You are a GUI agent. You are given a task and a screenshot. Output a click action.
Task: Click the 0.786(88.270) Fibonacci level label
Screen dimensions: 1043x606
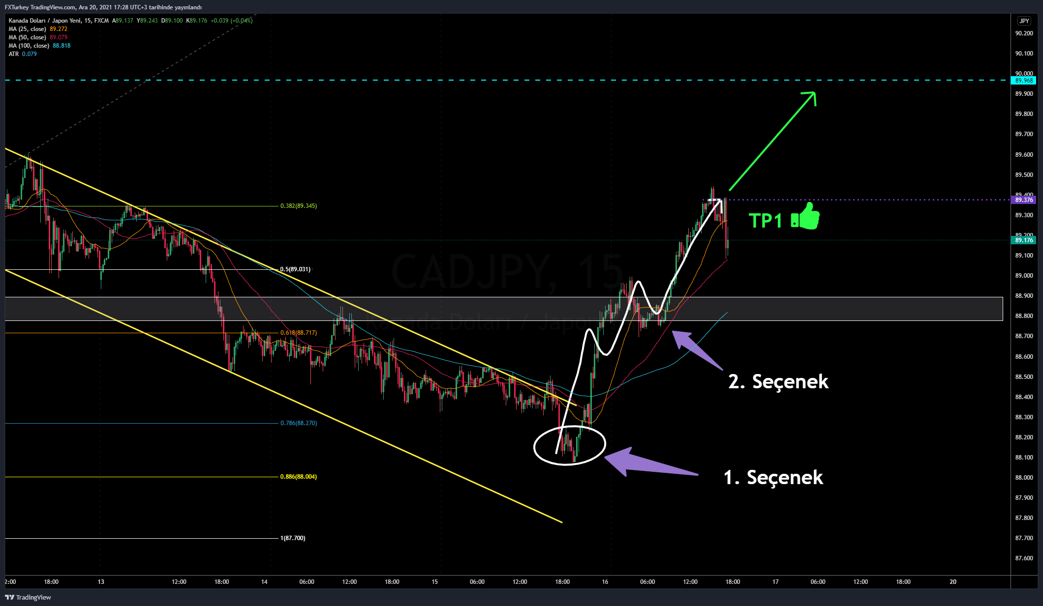coord(299,423)
